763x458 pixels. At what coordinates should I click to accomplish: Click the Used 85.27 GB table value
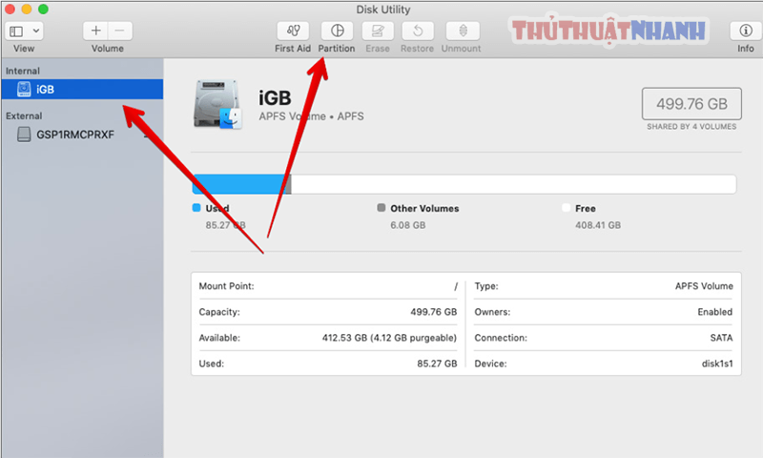coord(437,364)
